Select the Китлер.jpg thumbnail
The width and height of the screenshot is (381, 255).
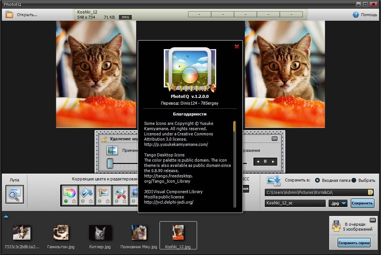(x=100, y=232)
